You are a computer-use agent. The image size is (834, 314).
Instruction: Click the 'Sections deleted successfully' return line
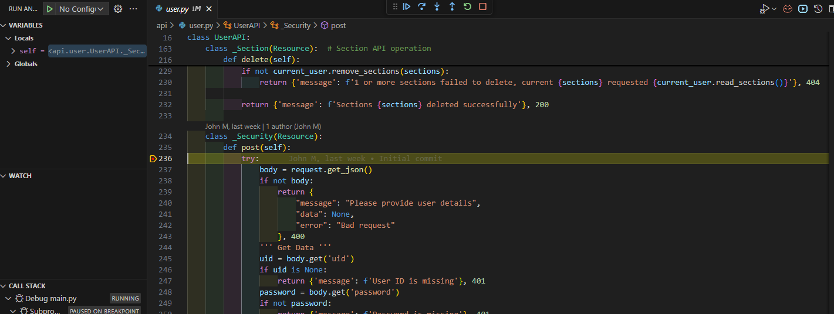[x=395, y=104]
